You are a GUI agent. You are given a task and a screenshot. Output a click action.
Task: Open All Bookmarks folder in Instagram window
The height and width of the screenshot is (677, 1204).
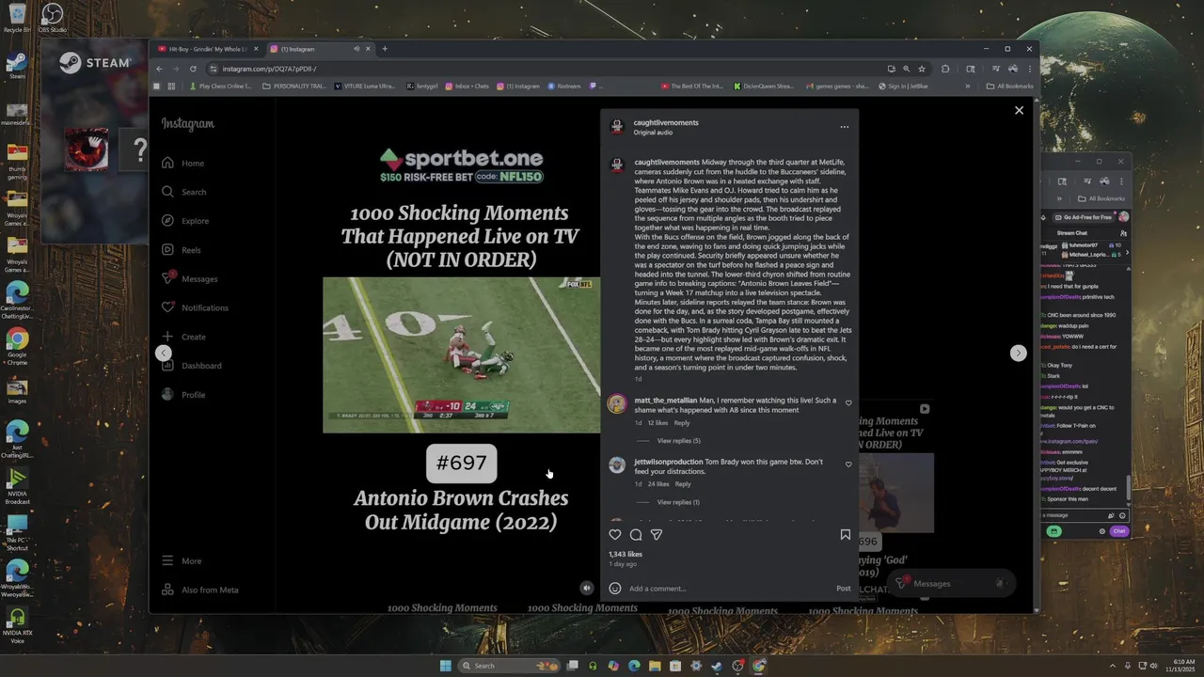click(1009, 86)
